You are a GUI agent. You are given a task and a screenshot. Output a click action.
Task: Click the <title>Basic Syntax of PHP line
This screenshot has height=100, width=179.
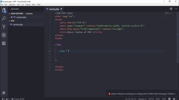81,32
